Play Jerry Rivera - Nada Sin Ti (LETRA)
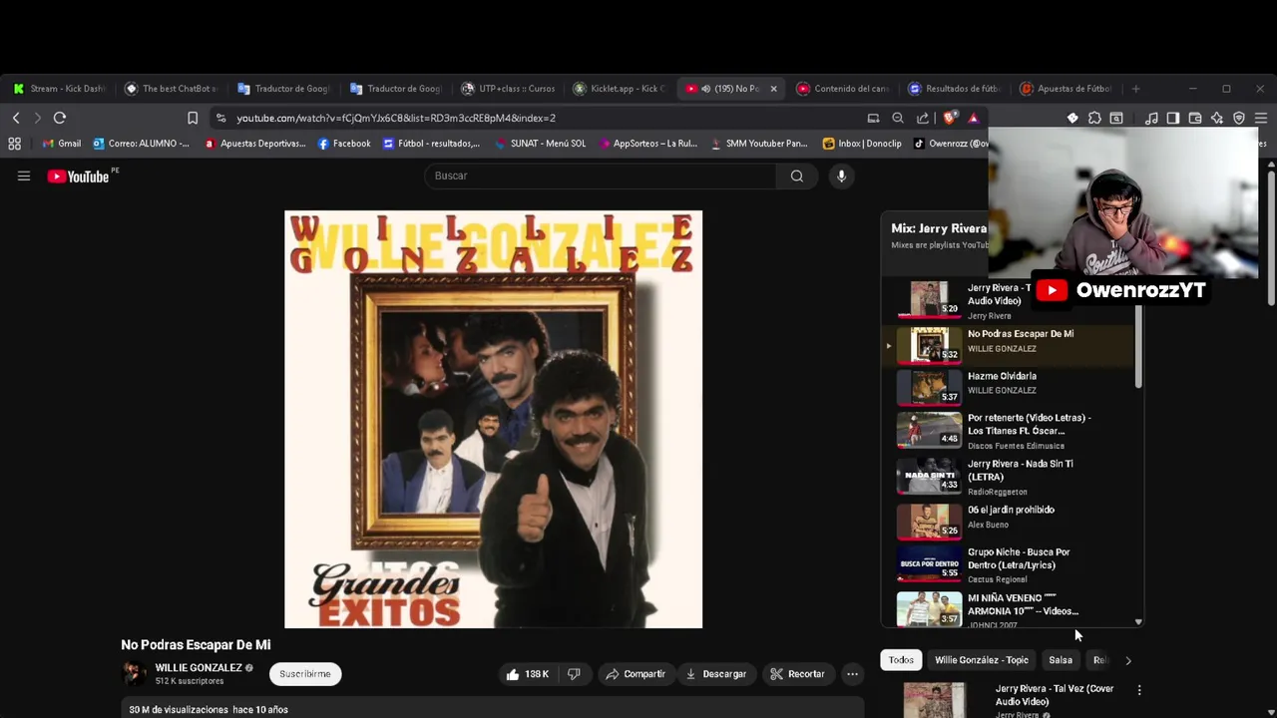1277x718 pixels. pyautogui.click(x=1008, y=478)
